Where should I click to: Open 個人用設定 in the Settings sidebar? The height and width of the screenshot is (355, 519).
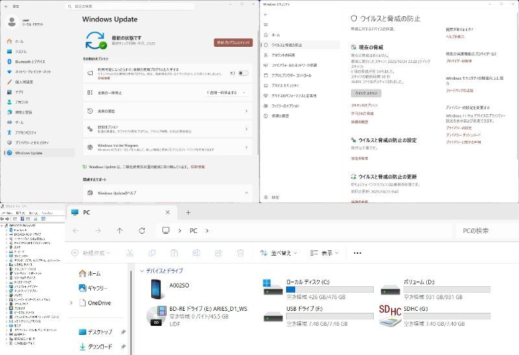(x=39, y=82)
